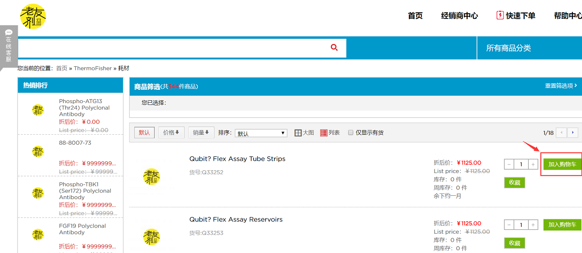582x253 pixels.
Task: Open the 帮助中心 help center menu
Action: point(568,16)
